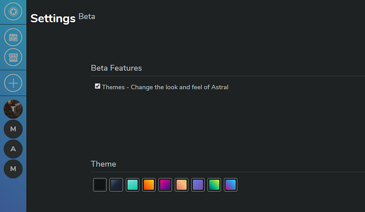The width and height of the screenshot is (365, 212).
Task: Toggle the Themes beta feature checkbox
Action: [x=98, y=86]
